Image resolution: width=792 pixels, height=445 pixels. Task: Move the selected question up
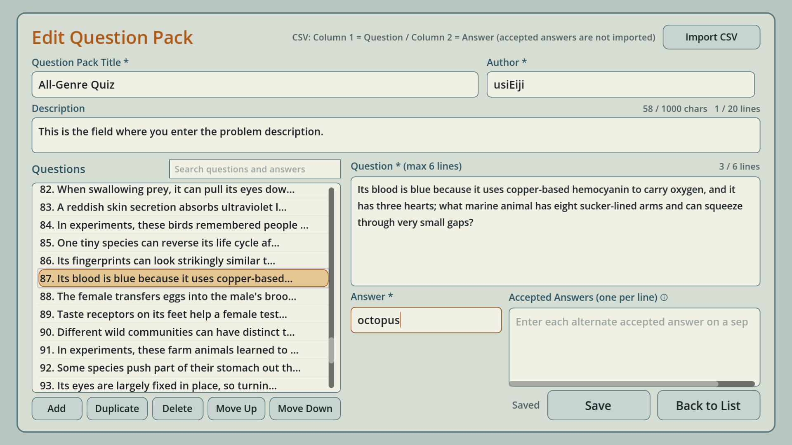[236, 408]
